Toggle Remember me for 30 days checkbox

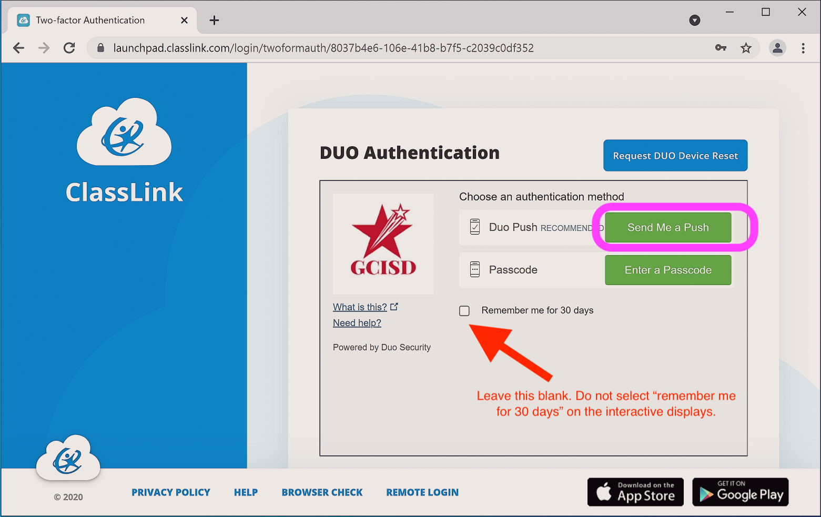[464, 311]
